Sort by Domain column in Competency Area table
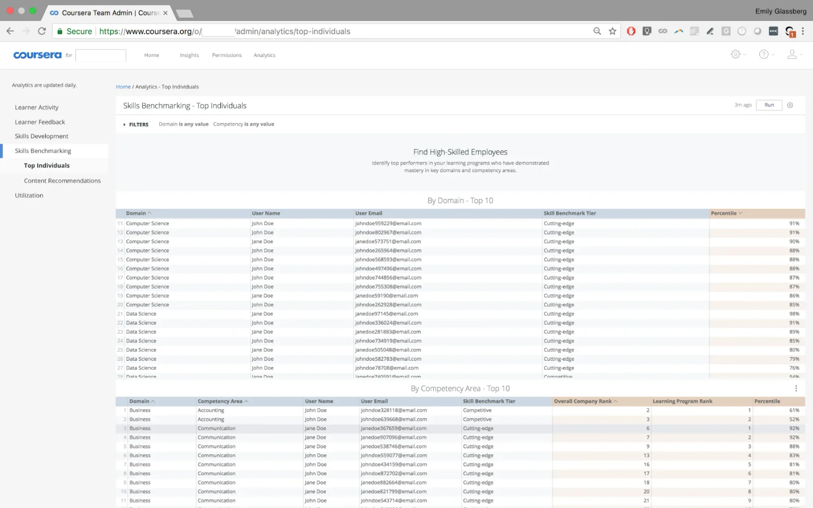This screenshot has height=508, width=813. (142, 401)
